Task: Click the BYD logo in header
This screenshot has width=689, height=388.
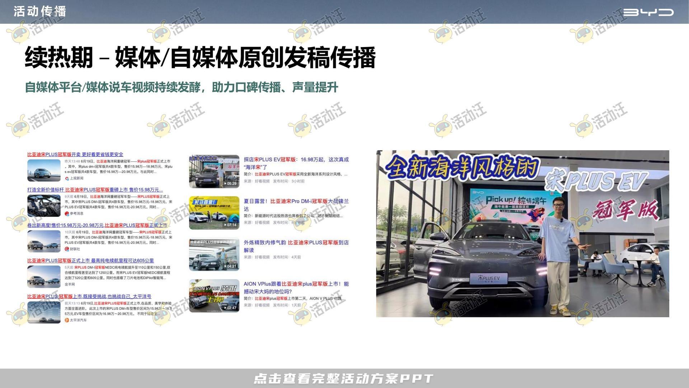Action: point(648,12)
